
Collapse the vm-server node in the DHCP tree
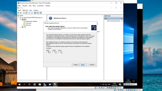[18, 18]
